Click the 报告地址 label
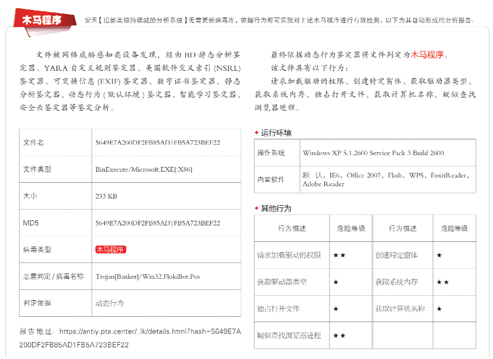This screenshot has height=359, width=493. pyautogui.click(x=37, y=331)
